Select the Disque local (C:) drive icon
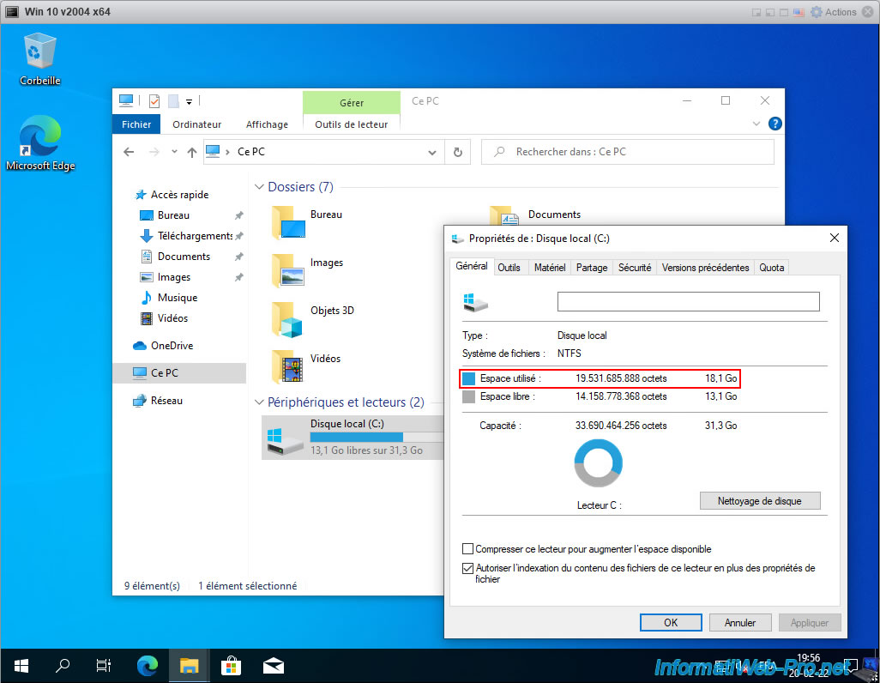Image resolution: width=880 pixels, height=683 pixels. [x=283, y=442]
